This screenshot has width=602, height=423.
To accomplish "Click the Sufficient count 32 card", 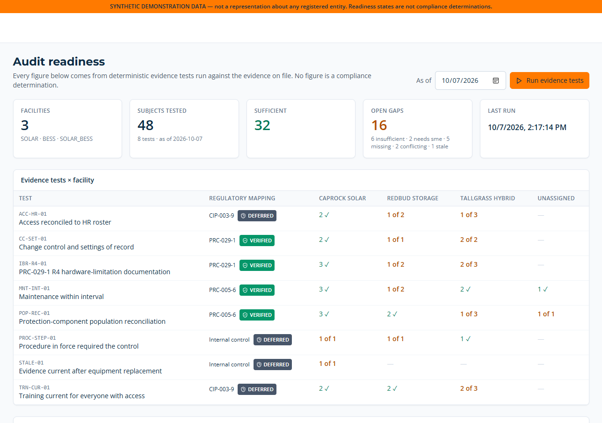I will [x=301, y=129].
